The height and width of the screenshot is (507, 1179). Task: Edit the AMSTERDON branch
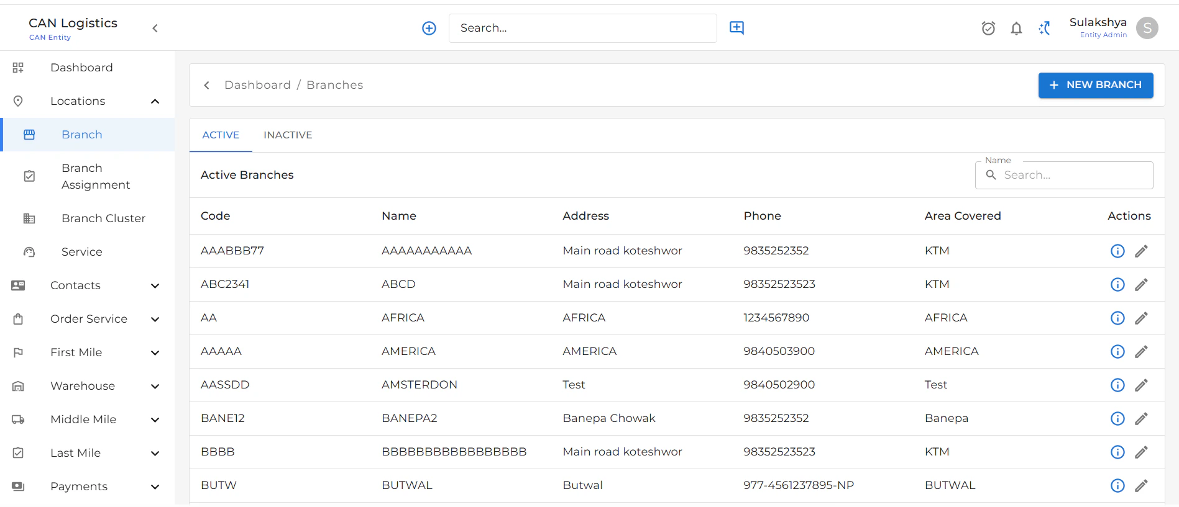point(1141,385)
